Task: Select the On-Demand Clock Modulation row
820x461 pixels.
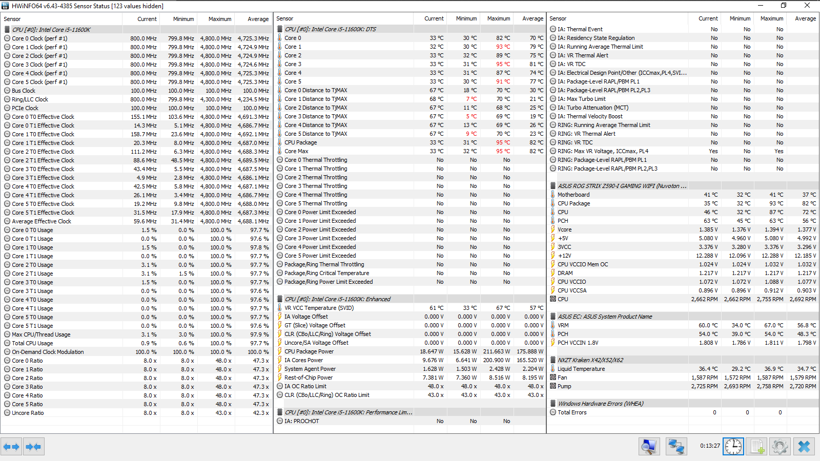Action: (x=136, y=352)
